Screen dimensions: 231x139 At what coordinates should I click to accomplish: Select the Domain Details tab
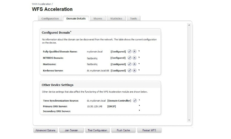(76, 19)
